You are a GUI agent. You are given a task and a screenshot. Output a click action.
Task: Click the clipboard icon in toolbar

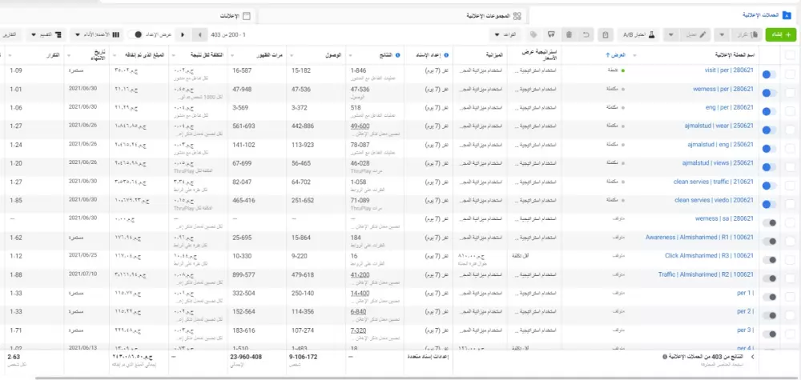coord(606,34)
